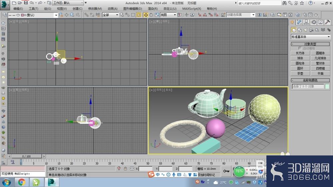Switch to the Create command panel tab

[x=292, y=22]
